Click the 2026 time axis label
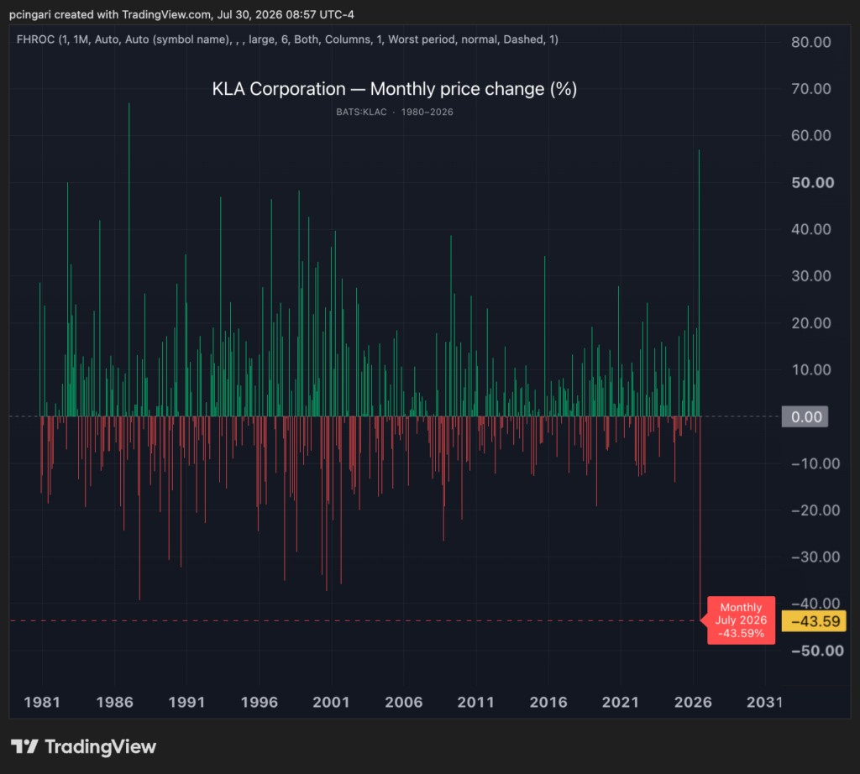Image resolution: width=860 pixels, height=774 pixels. tap(693, 702)
